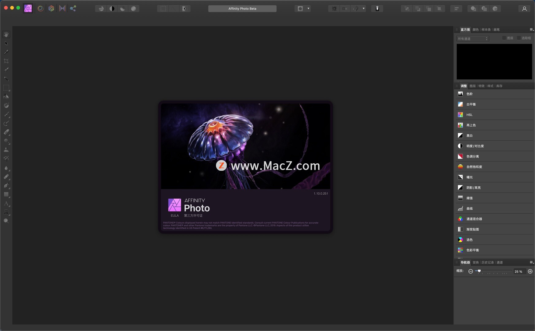535x331 pixels.
Task: Select the Crop tool
Action: point(6,61)
